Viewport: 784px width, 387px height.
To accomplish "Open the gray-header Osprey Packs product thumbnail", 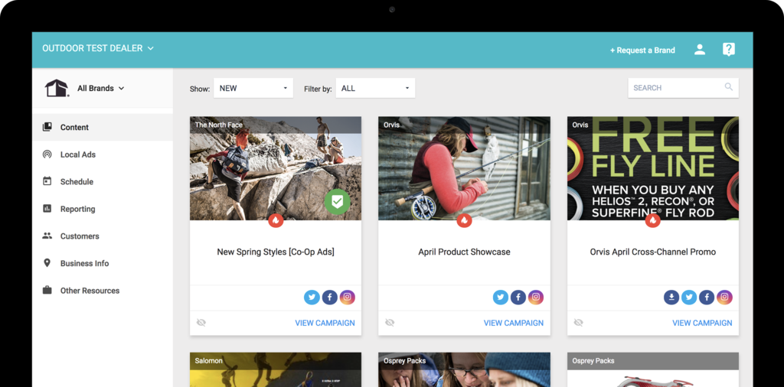I will (x=652, y=369).
